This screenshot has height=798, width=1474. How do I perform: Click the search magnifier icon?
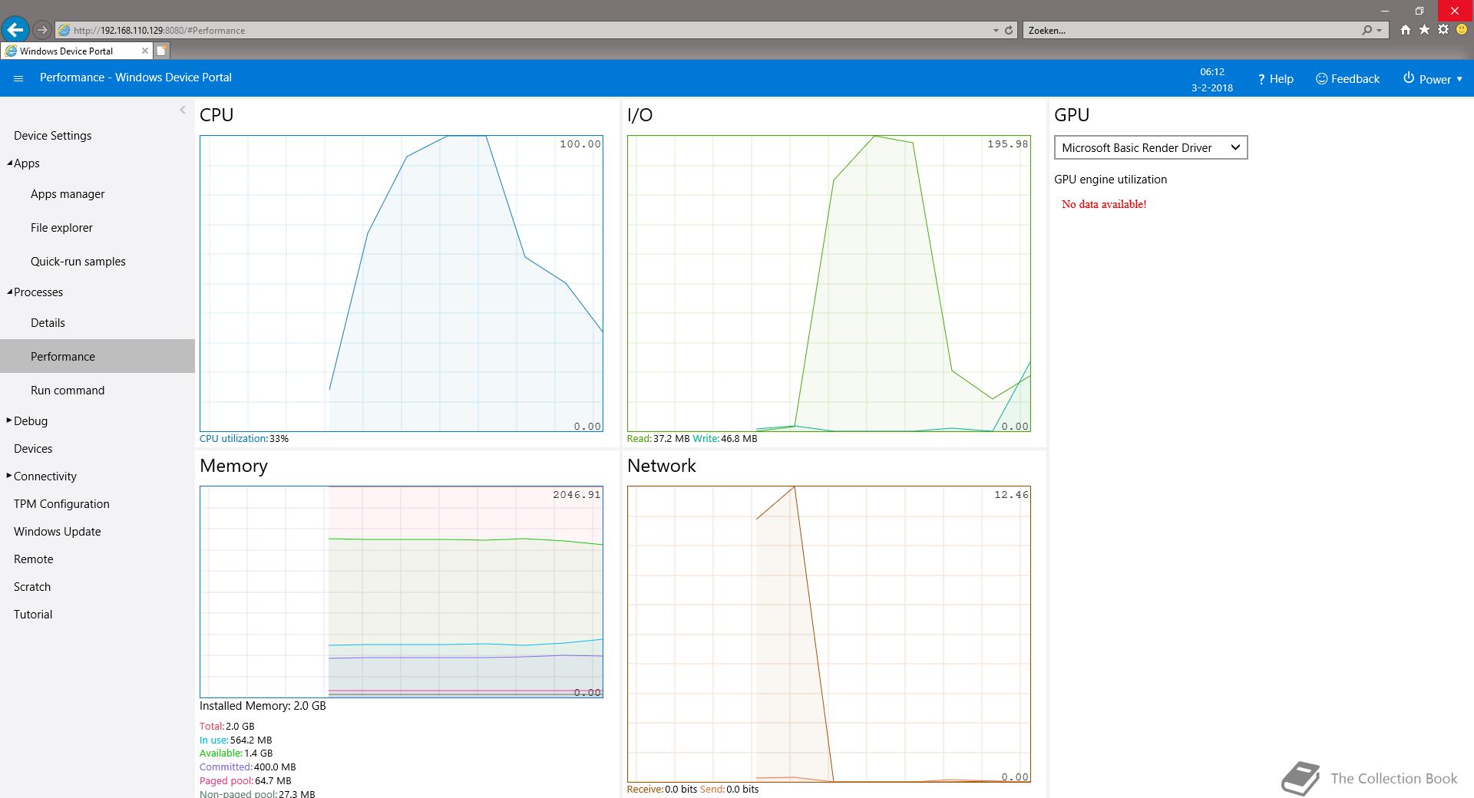1367,31
